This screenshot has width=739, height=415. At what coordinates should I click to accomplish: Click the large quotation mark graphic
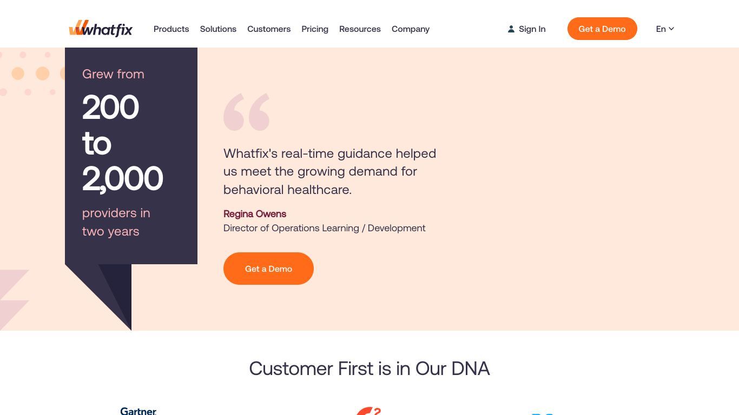point(247,112)
